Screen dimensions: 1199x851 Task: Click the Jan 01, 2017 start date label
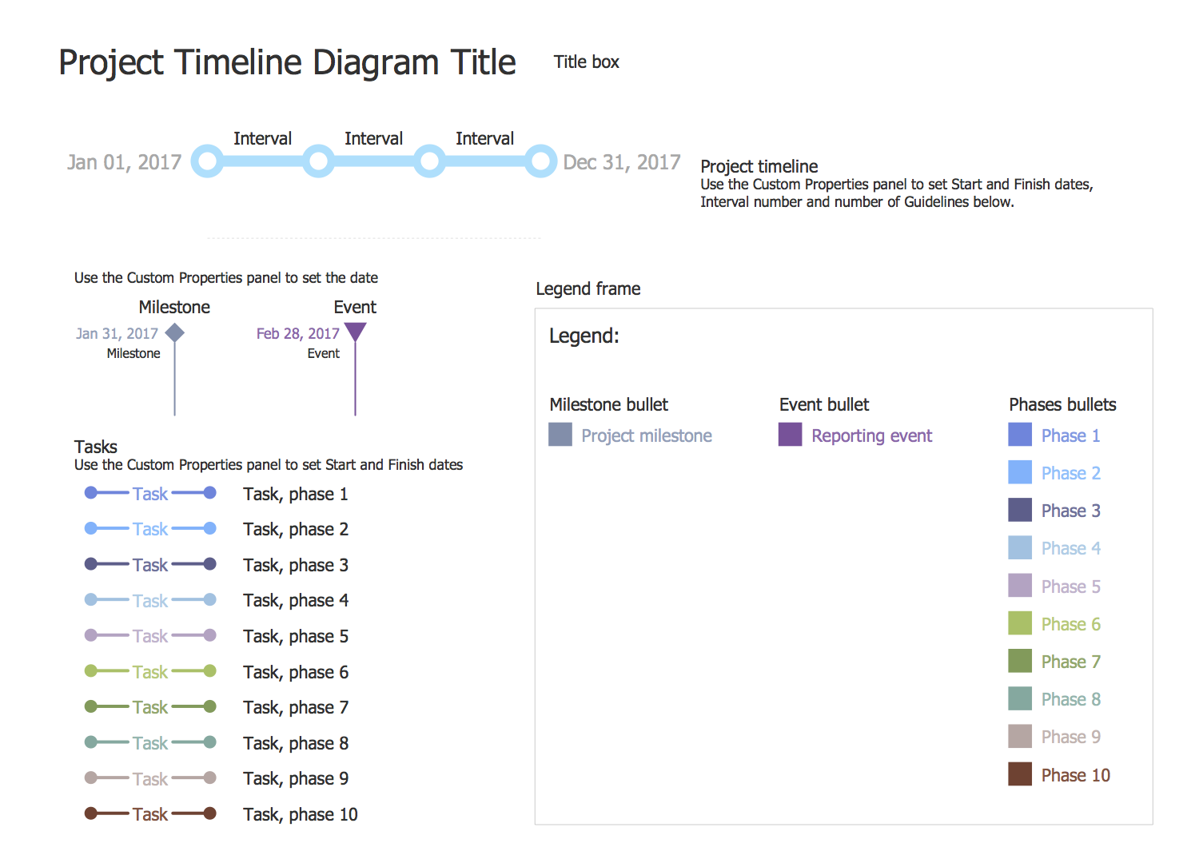click(125, 162)
